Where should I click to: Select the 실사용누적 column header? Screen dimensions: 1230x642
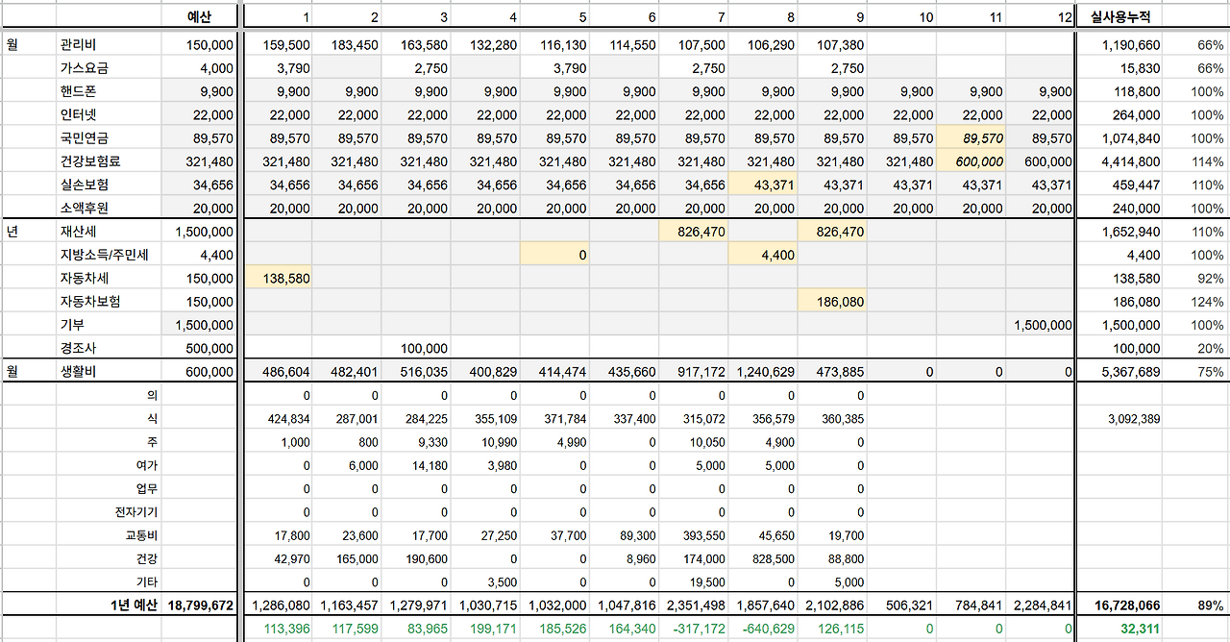pos(1120,17)
